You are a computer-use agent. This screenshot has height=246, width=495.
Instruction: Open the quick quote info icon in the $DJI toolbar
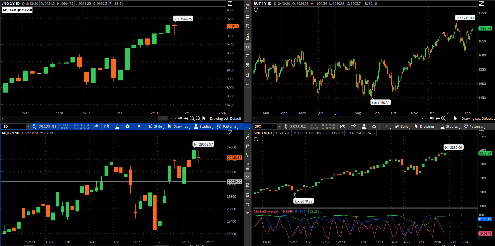[107, 126]
